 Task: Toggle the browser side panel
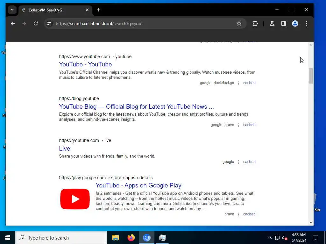(284, 24)
